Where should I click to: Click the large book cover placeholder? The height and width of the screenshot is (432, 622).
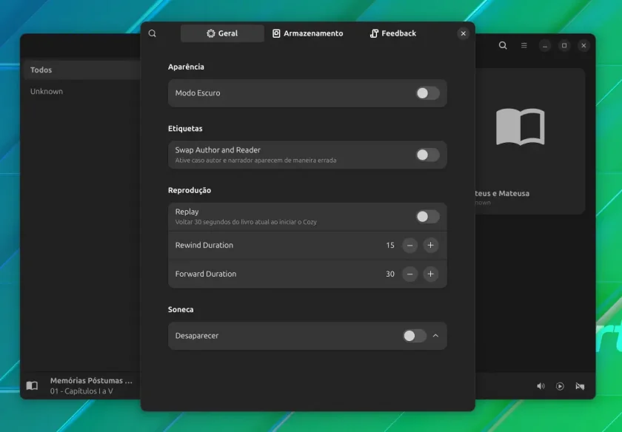[521, 126]
